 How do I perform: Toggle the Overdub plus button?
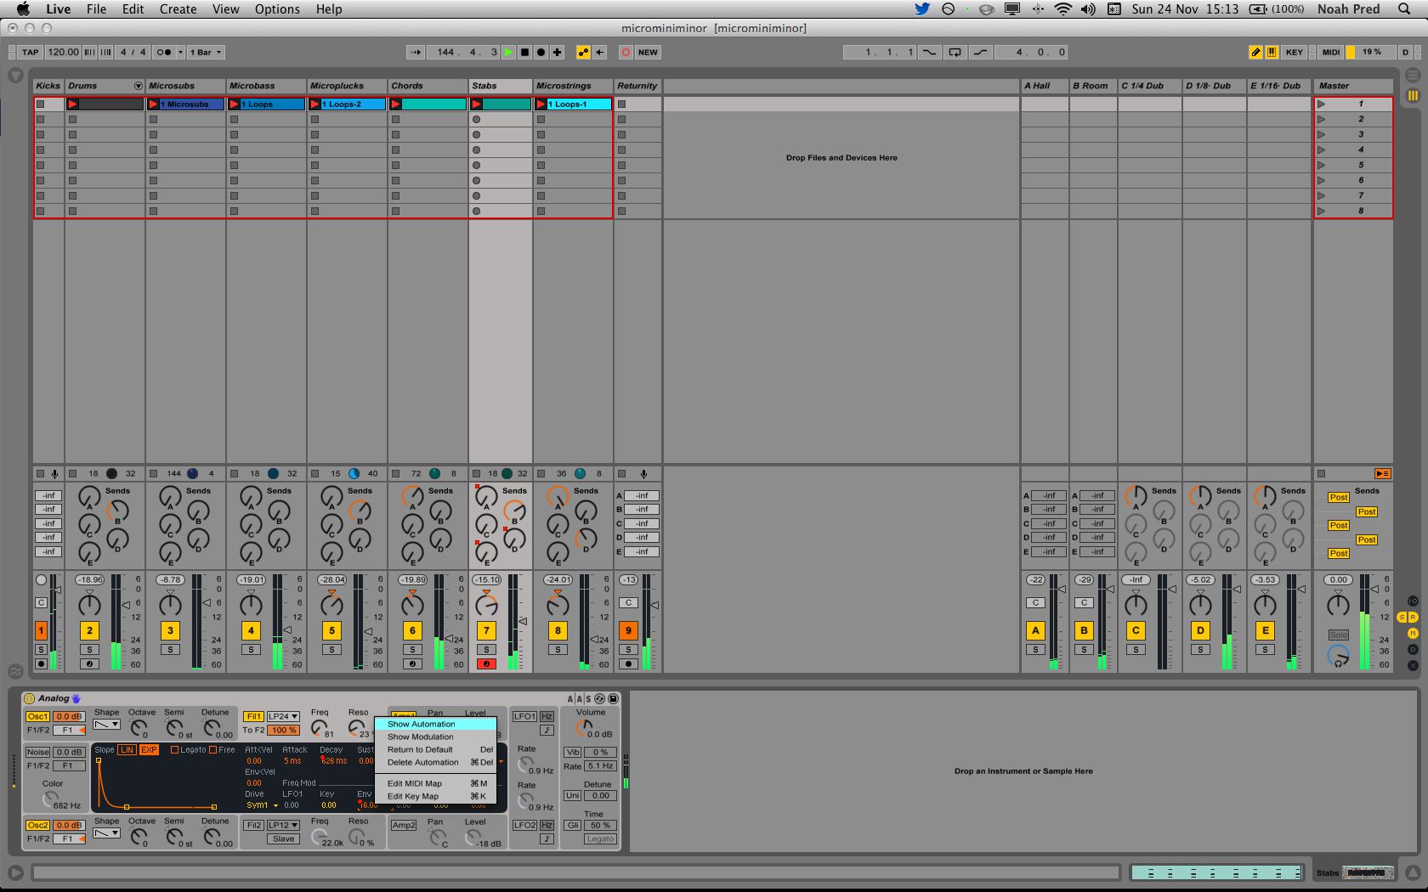(x=557, y=52)
